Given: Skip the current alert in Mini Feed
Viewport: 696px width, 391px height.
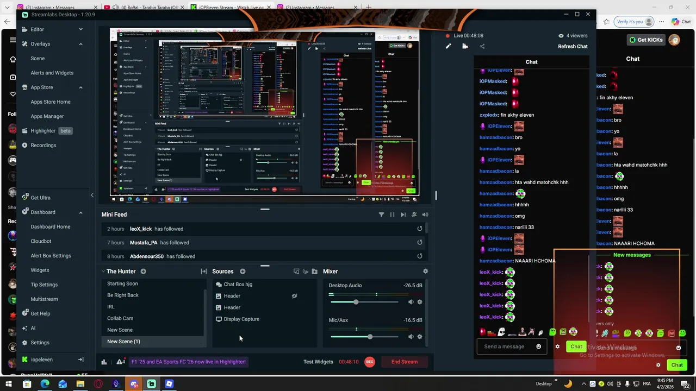Looking at the screenshot, I should pos(403,215).
